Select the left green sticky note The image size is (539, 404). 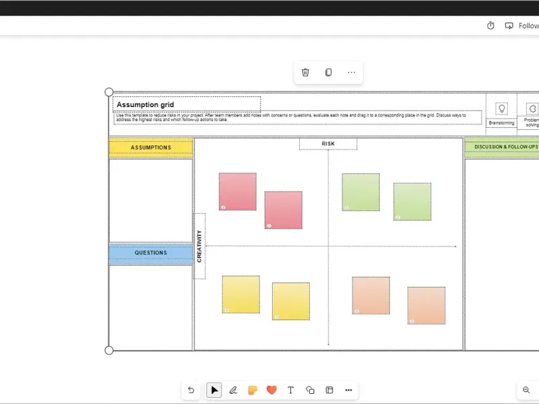(360, 192)
